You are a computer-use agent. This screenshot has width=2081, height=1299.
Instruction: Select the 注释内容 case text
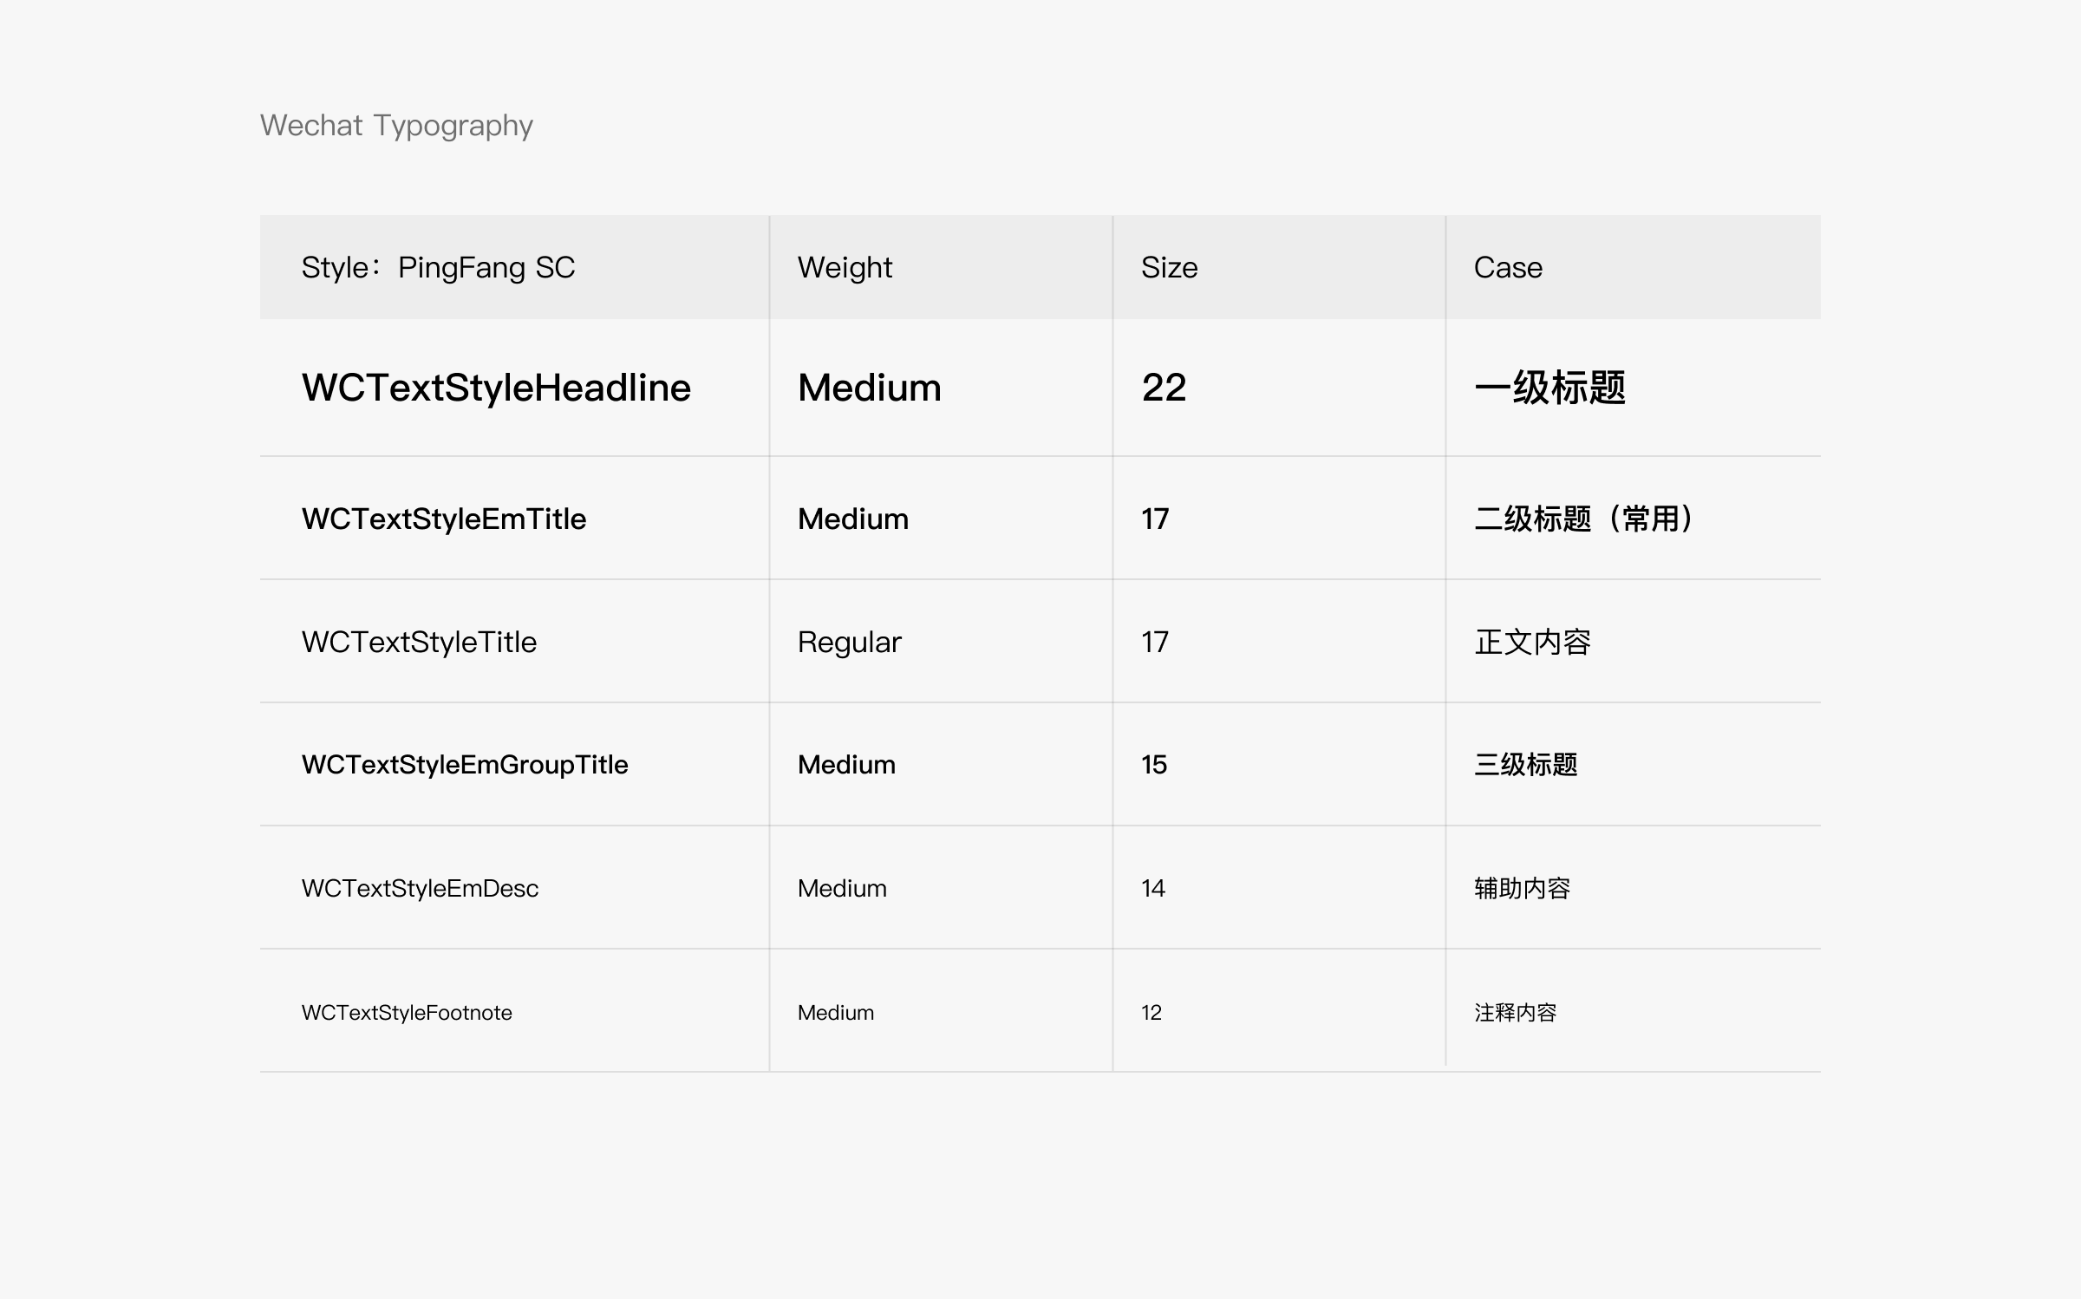(1515, 1012)
